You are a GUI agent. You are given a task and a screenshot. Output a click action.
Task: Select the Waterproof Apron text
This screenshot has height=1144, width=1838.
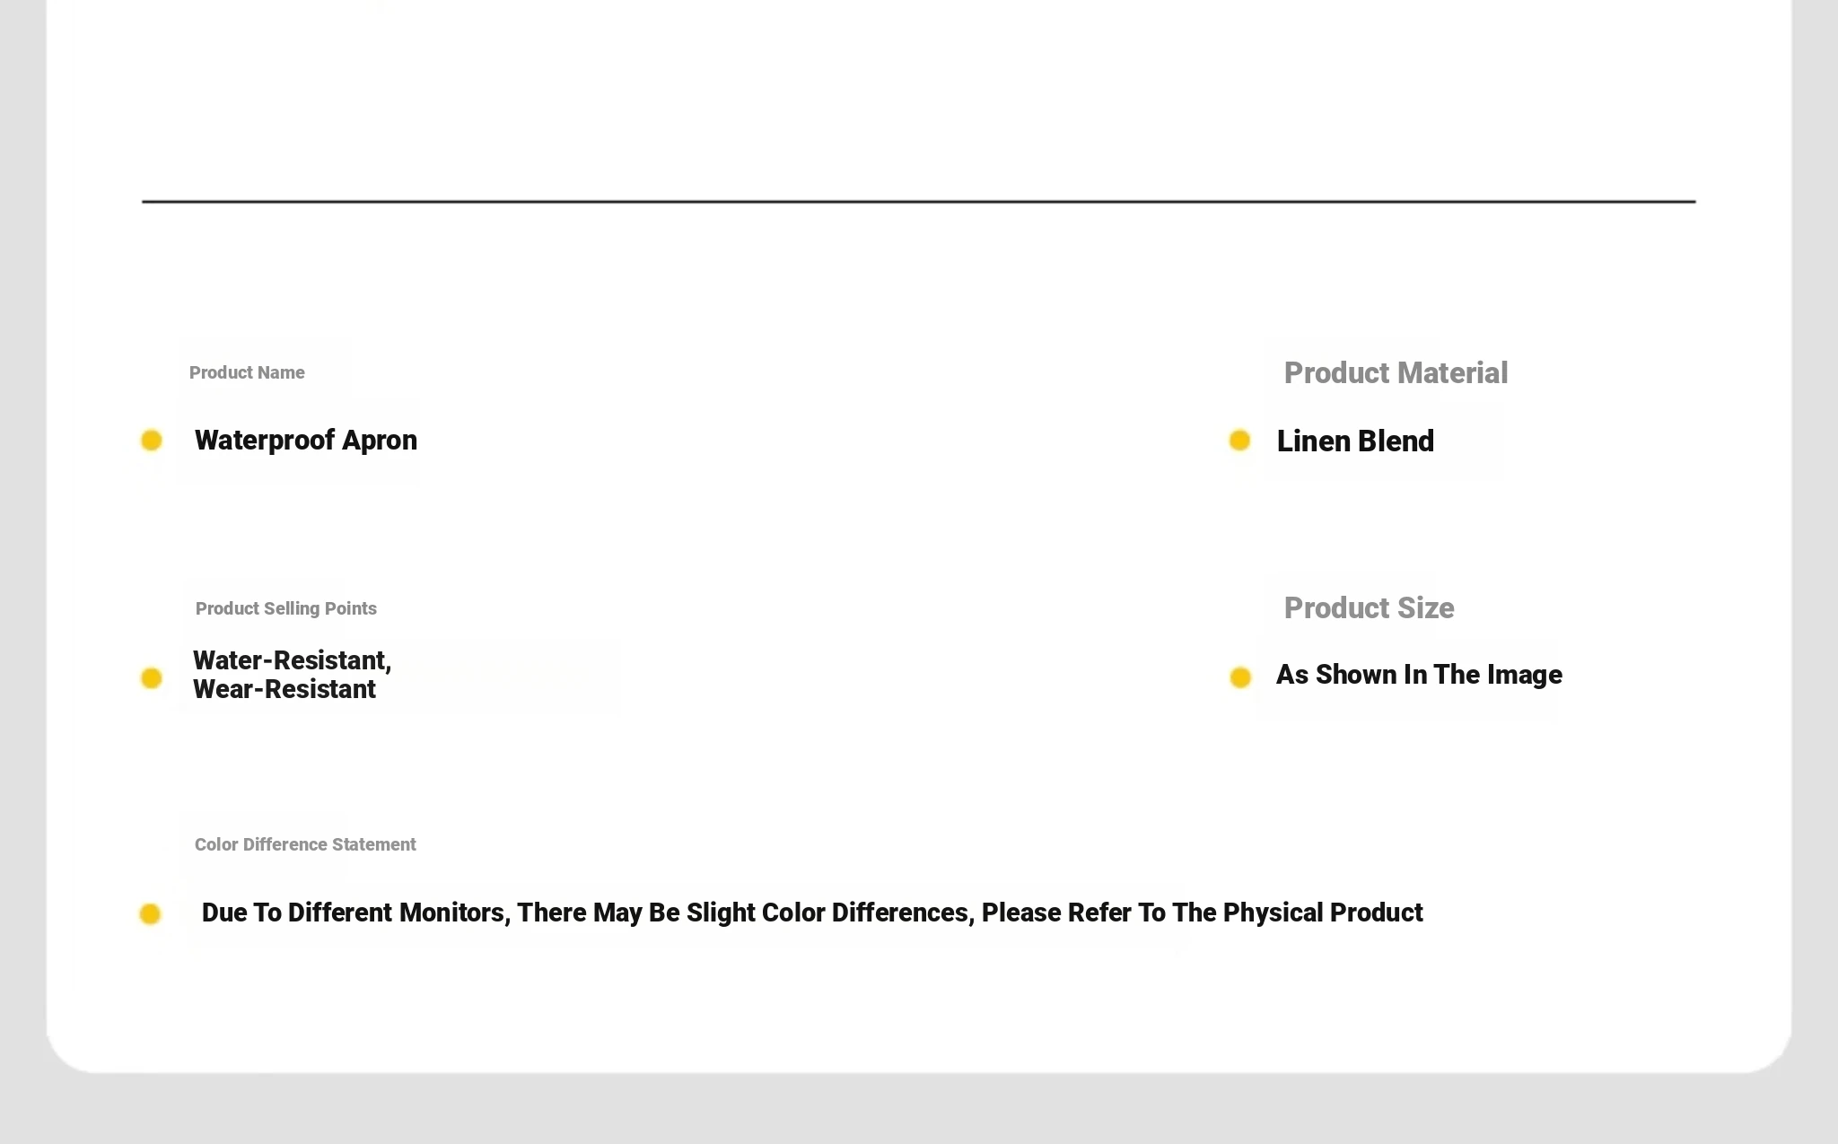[x=306, y=441]
